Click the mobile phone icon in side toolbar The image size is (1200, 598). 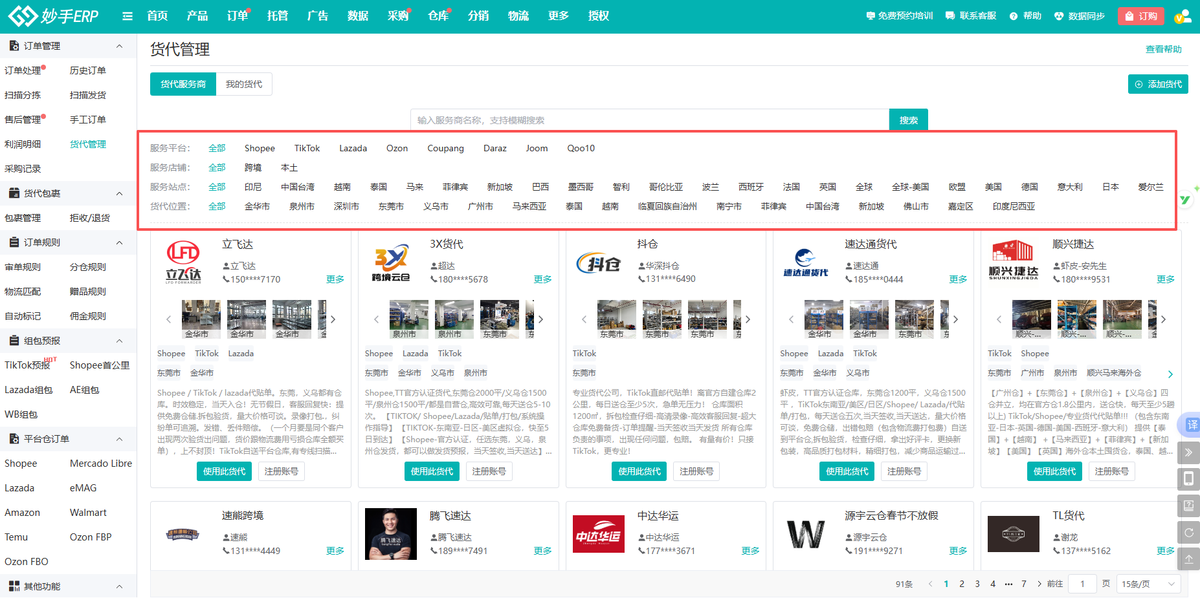tap(1188, 478)
